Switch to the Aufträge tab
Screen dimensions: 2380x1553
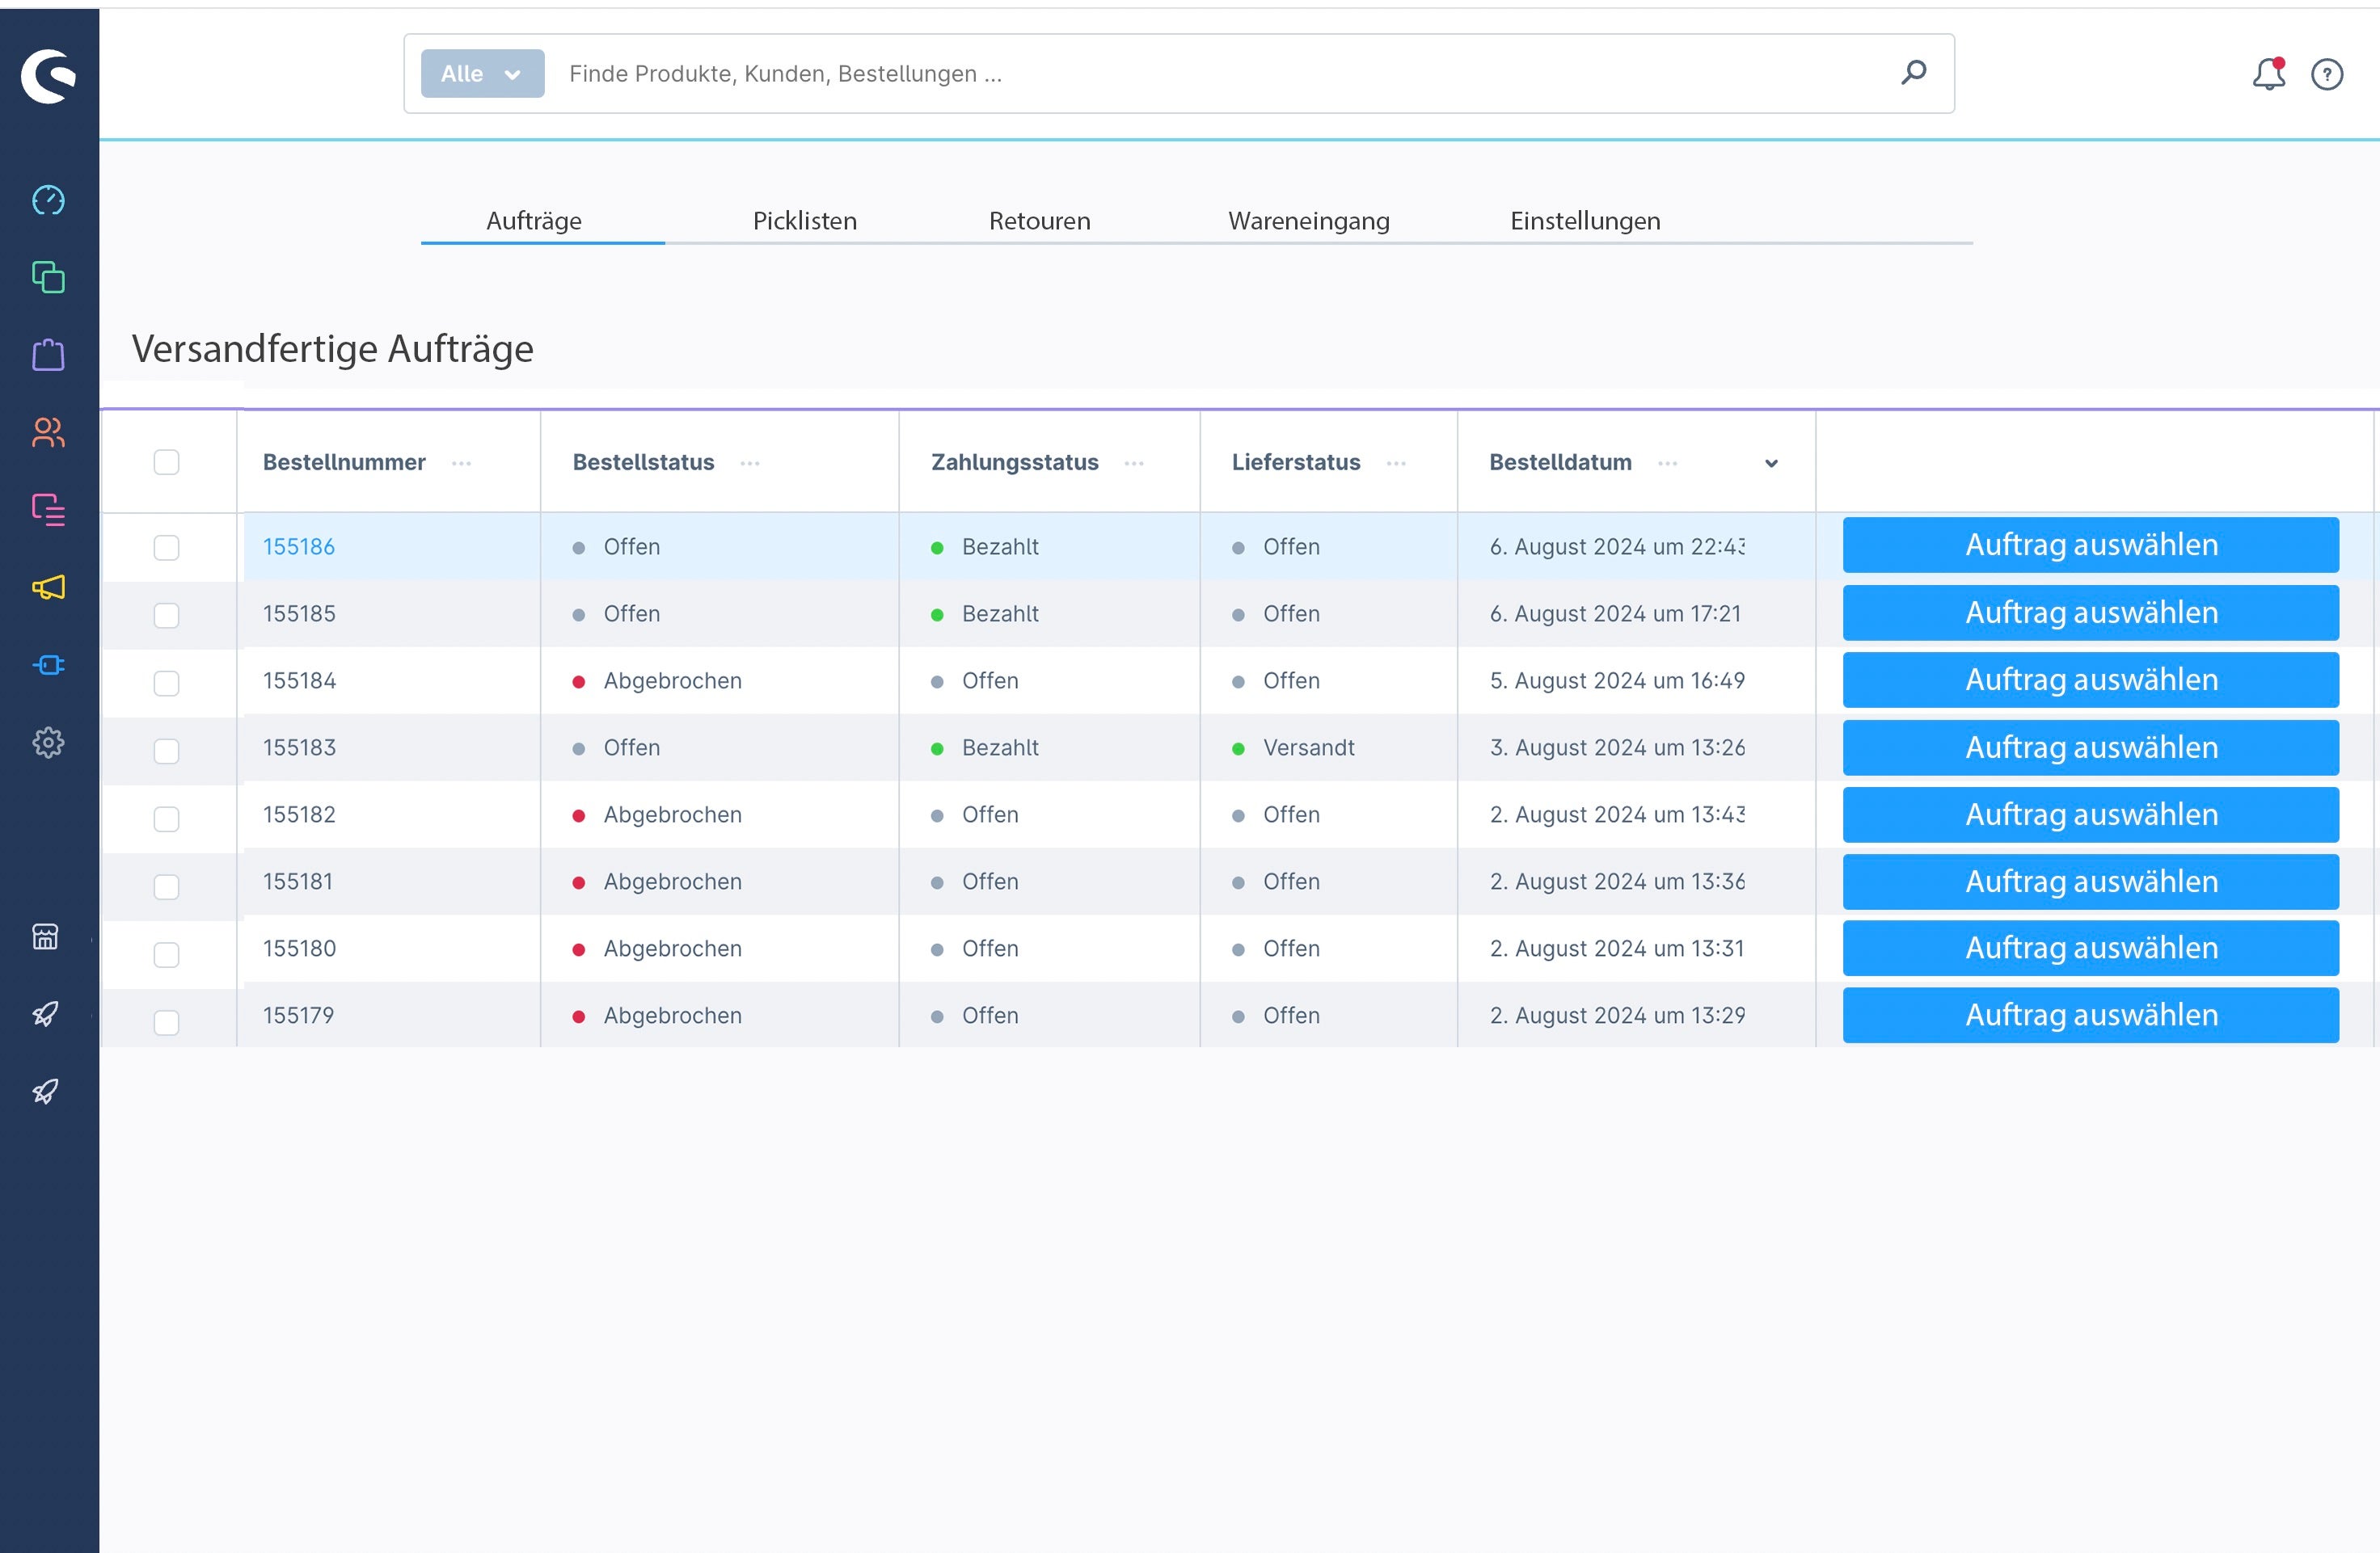pos(534,221)
